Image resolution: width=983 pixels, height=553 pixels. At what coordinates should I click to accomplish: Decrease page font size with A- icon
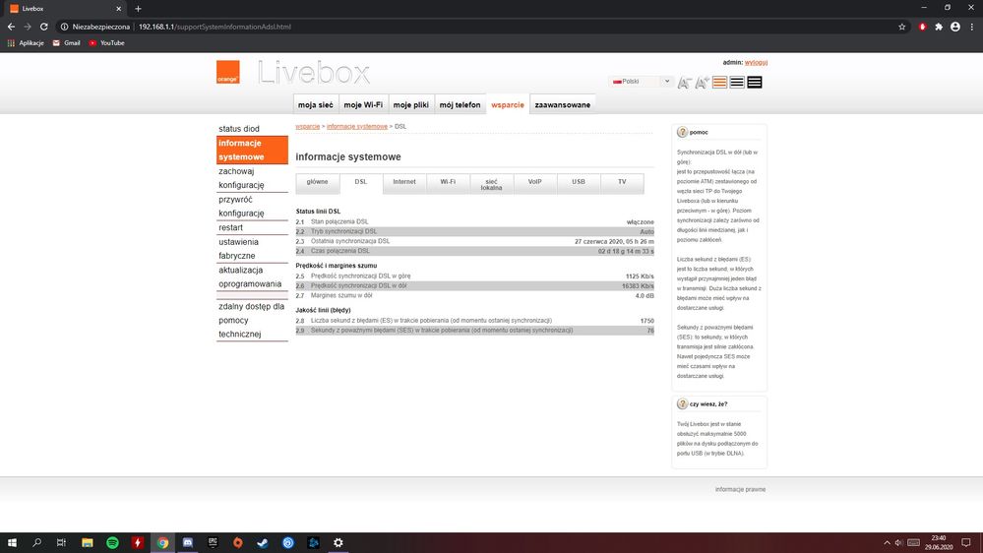point(685,83)
